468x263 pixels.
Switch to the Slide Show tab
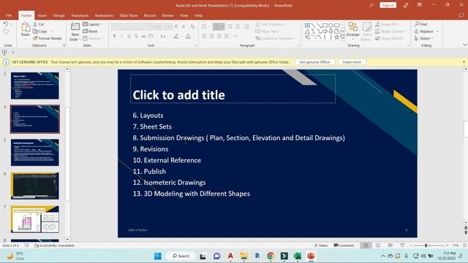[129, 15]
